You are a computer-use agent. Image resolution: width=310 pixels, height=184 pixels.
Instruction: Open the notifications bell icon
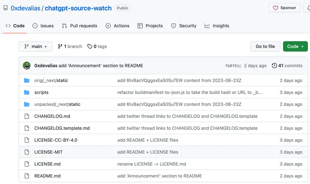pyautogui.click(x=309, y=8)
